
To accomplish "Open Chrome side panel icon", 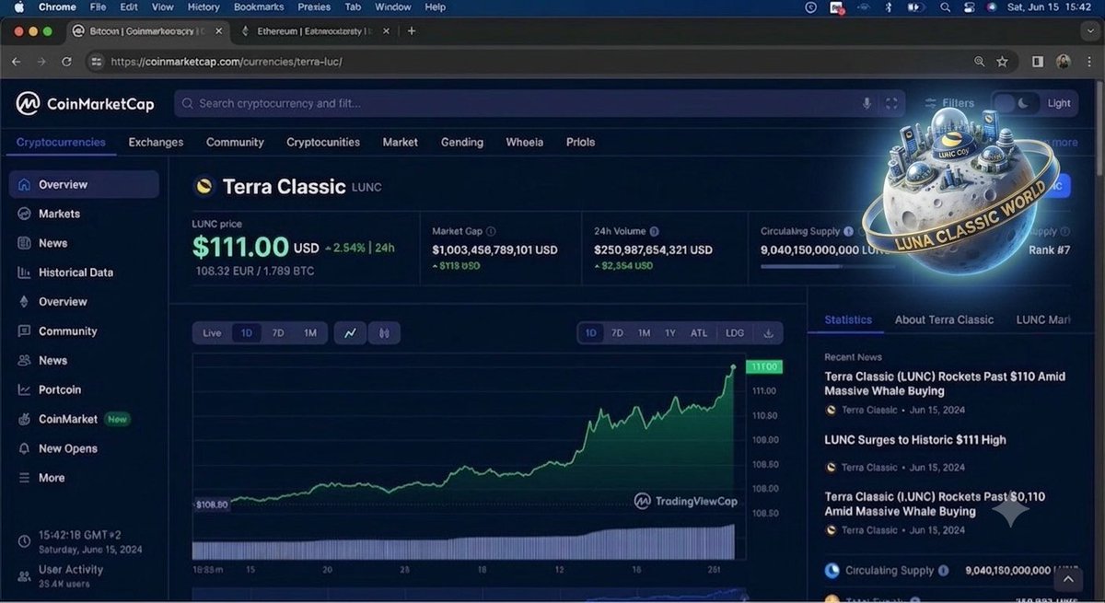I will point(1038,62).
